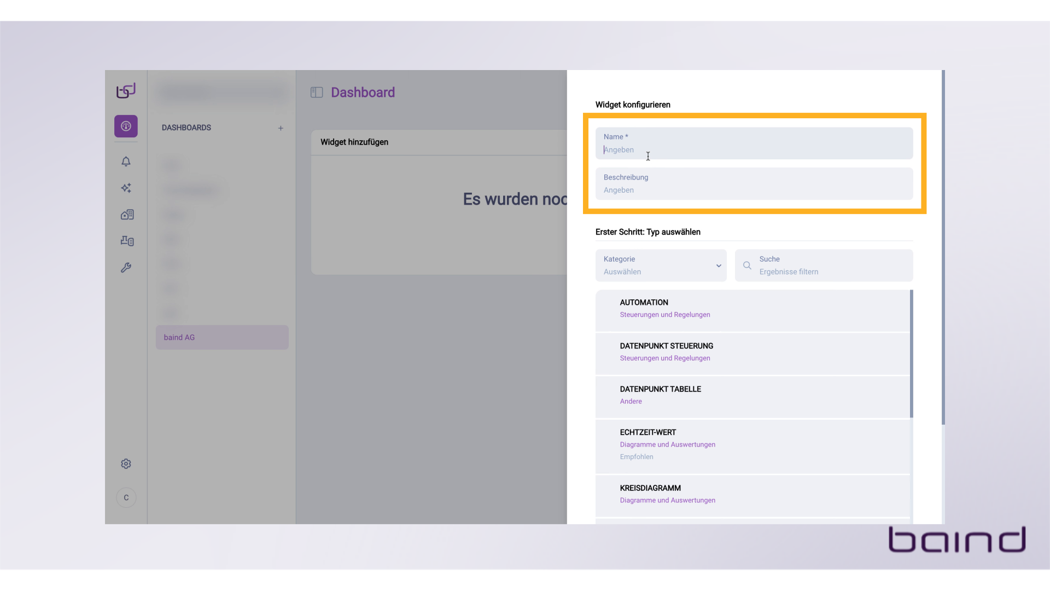Click the panel toggle icon beside Dashboard title
Image resolution: width=1050 pixels, height=591 pixels.
(317, 92)
